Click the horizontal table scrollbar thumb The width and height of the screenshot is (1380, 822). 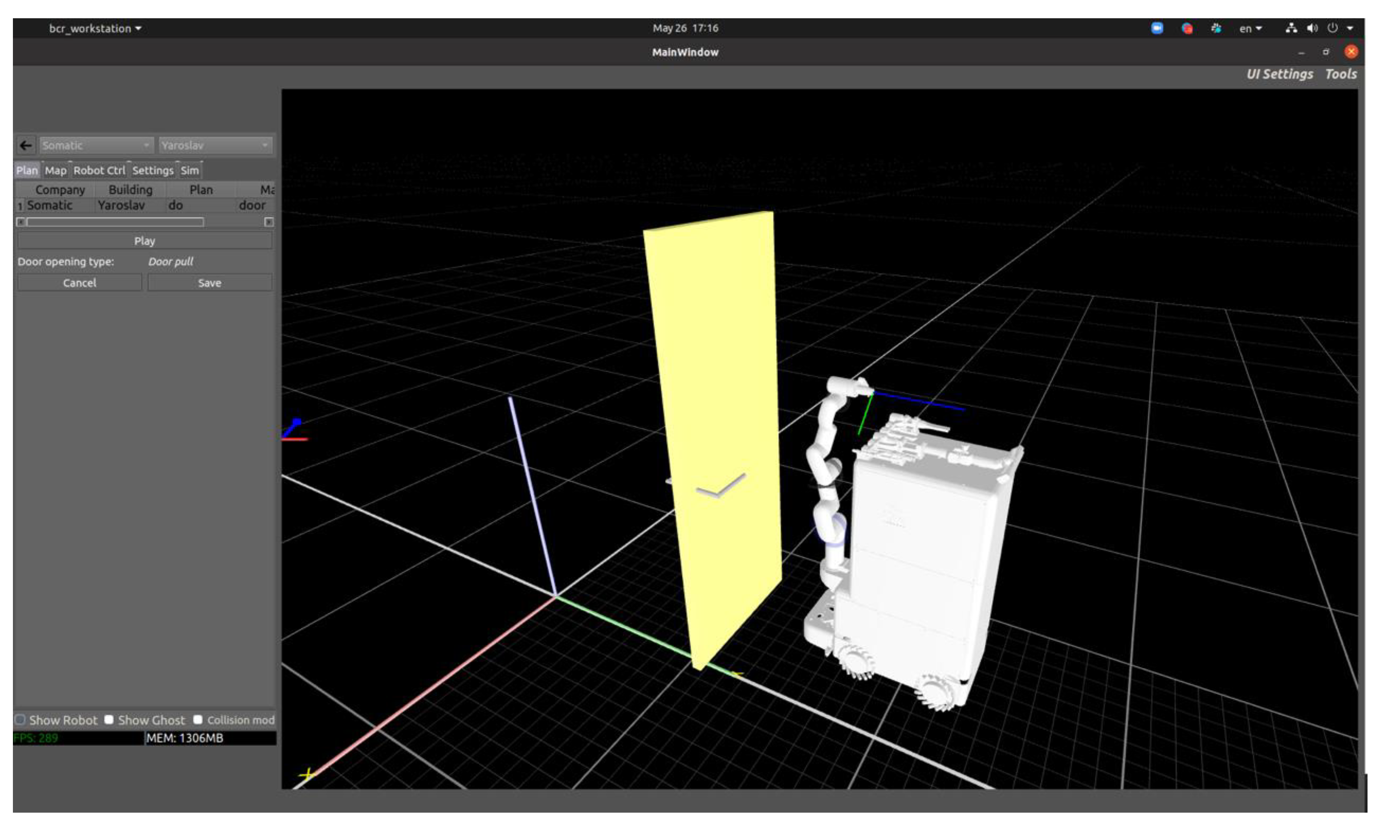point(115,222)
